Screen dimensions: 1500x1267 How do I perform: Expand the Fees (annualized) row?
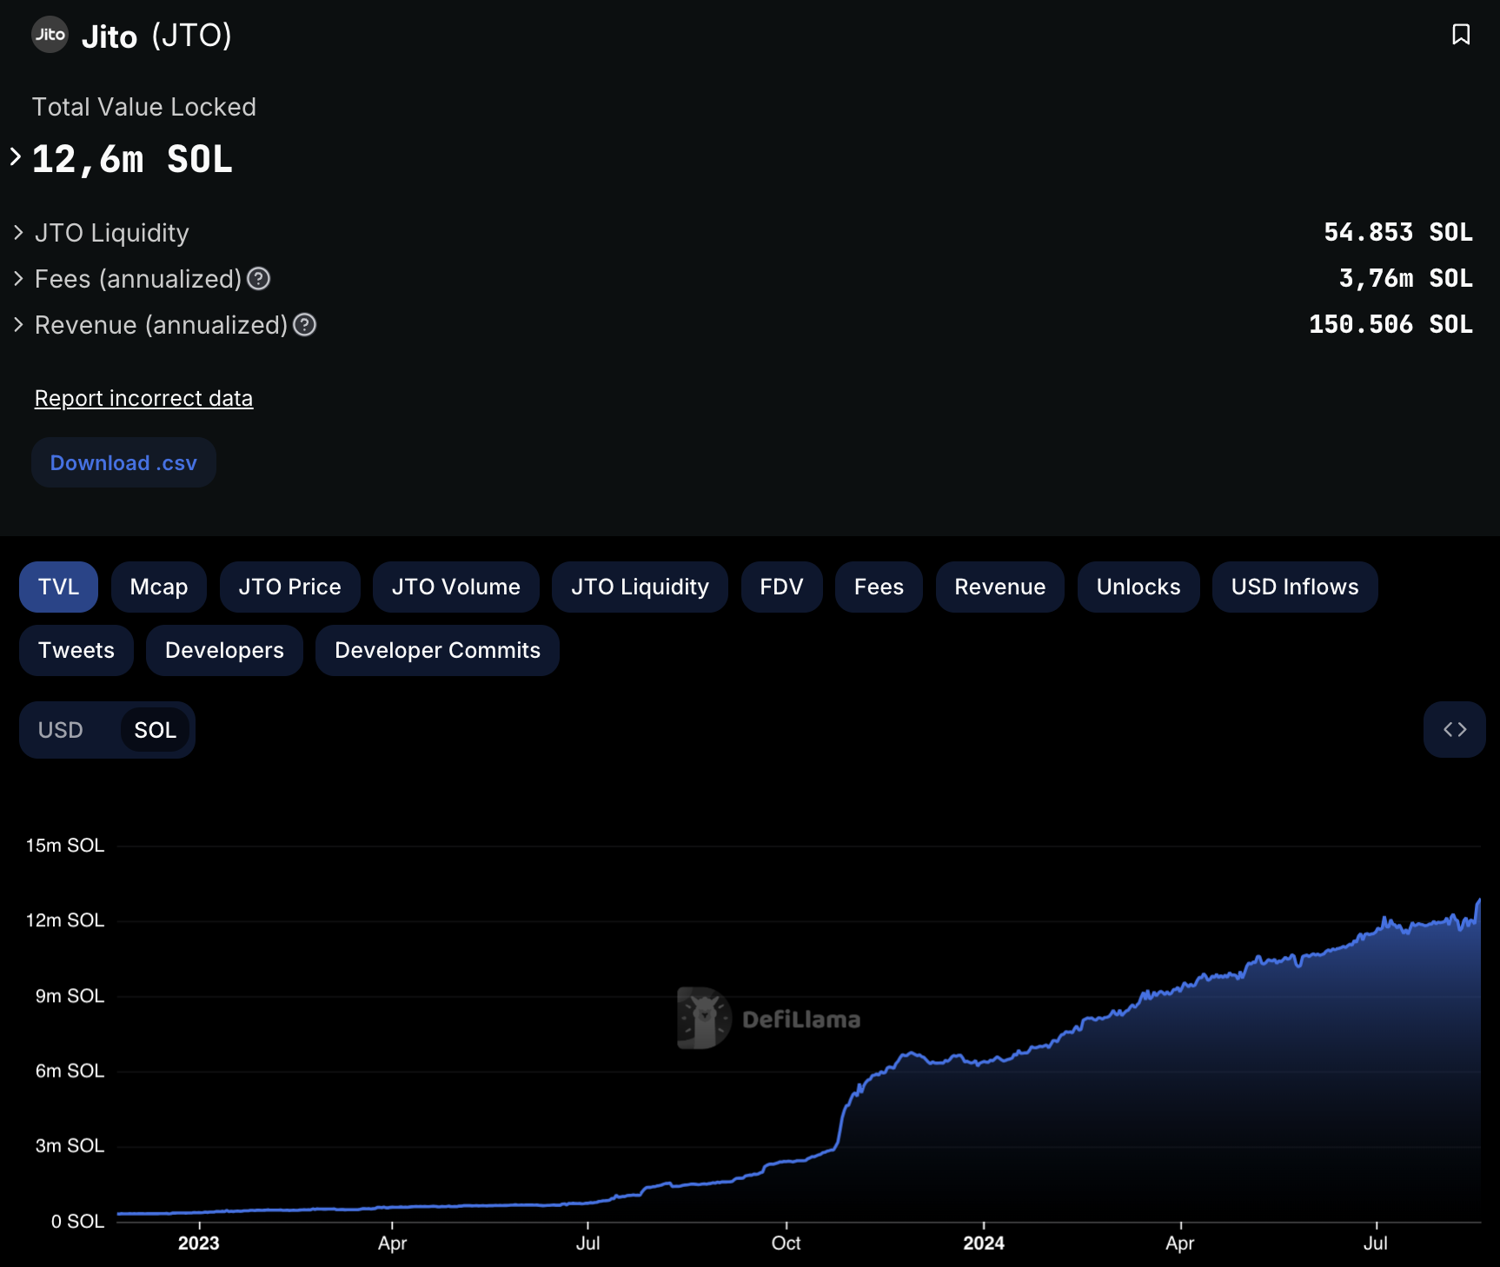18,279
